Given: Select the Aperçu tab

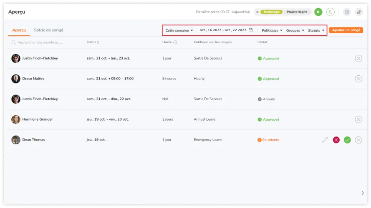Looking at the screenshot, I should click(x=19, y=30).
